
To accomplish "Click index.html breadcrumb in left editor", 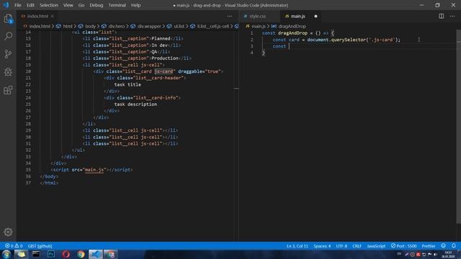I will click(40, 26).
